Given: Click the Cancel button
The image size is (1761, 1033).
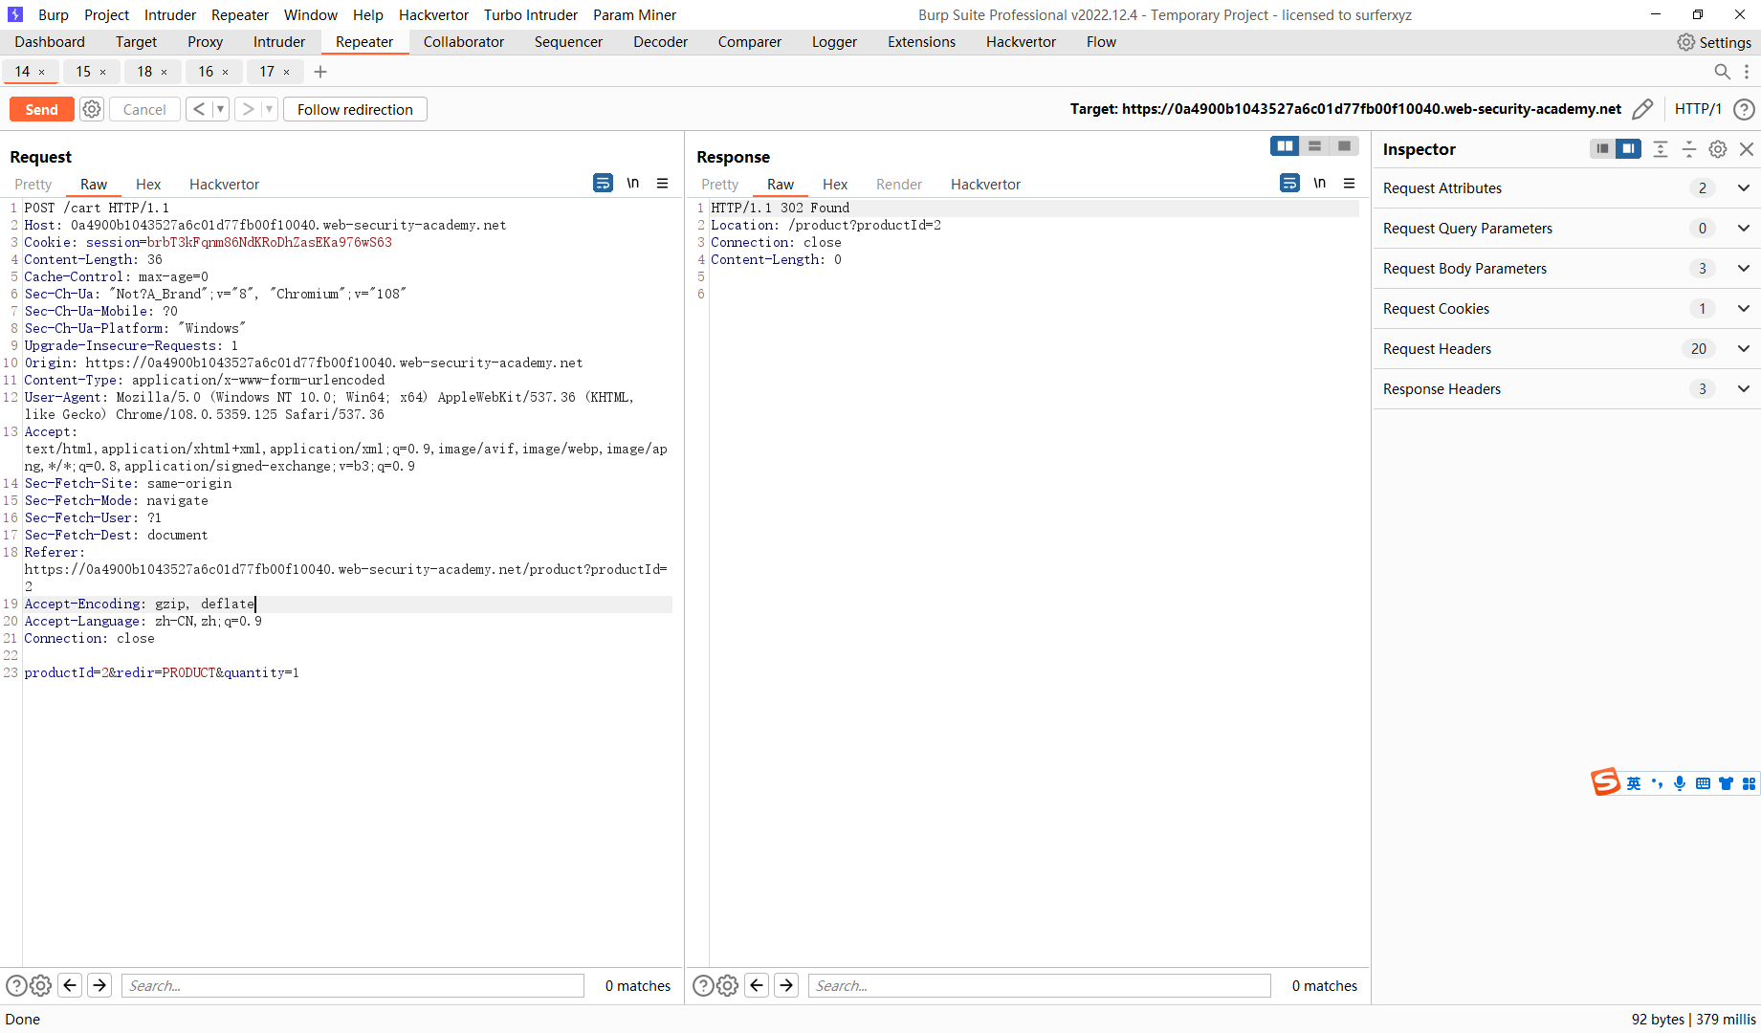Looking at the screenshot, I should click(144, 109).
